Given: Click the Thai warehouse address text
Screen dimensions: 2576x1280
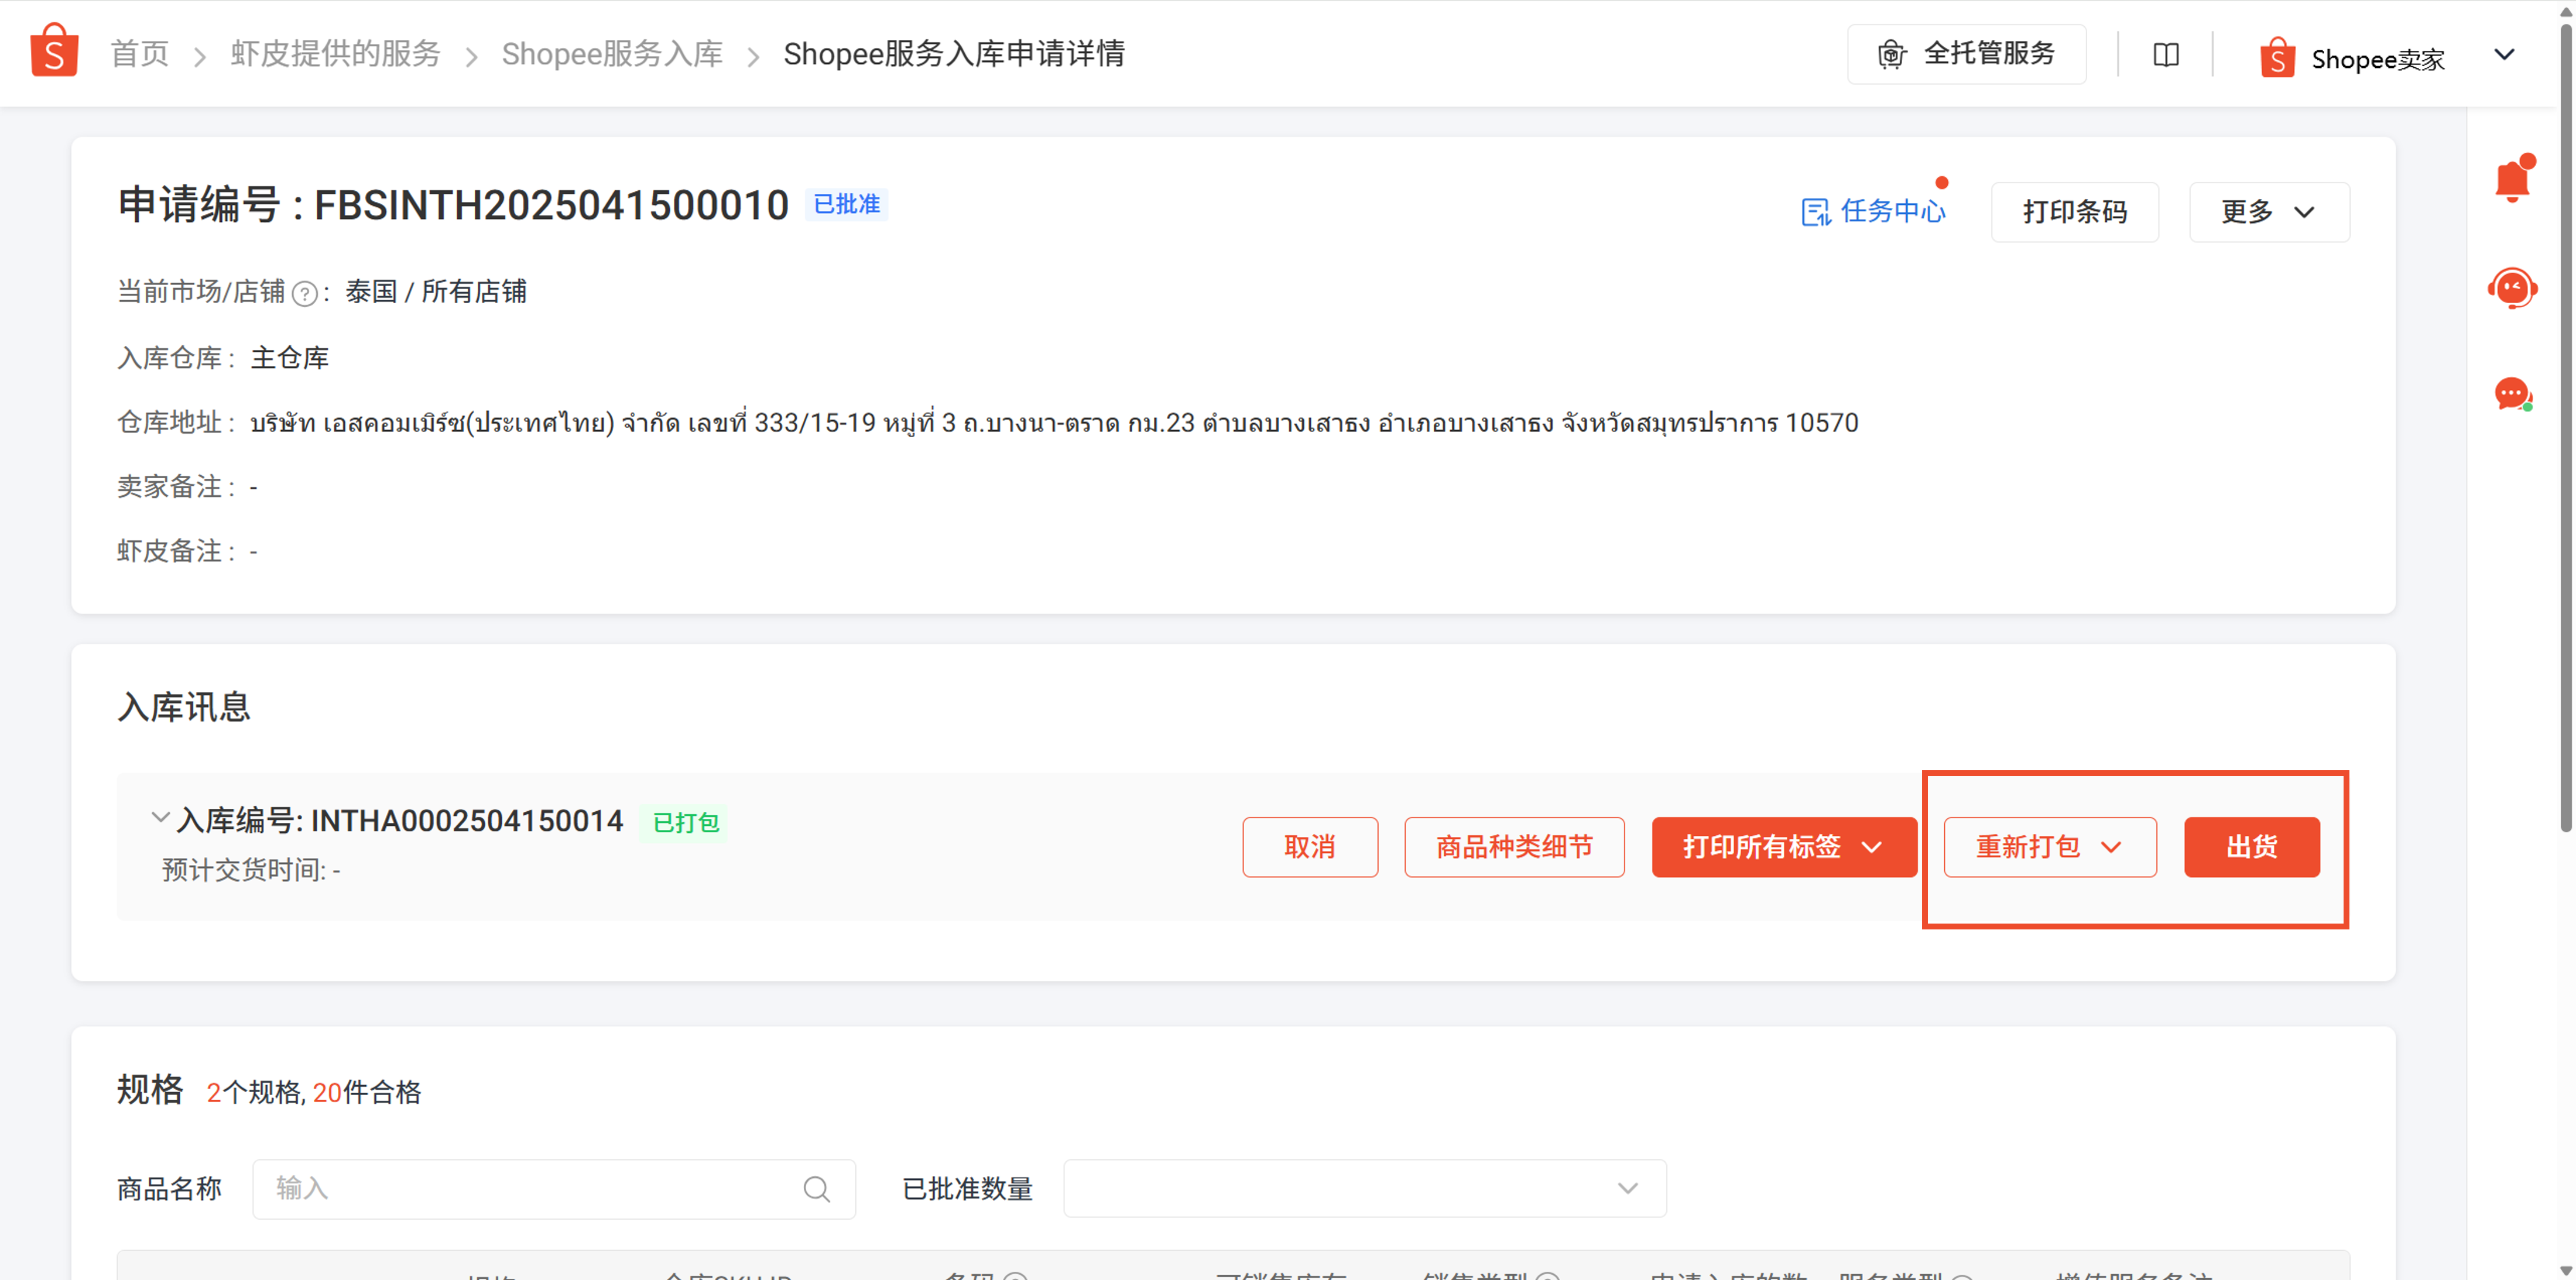Looking at the screenshot, I should (1054, 423).
